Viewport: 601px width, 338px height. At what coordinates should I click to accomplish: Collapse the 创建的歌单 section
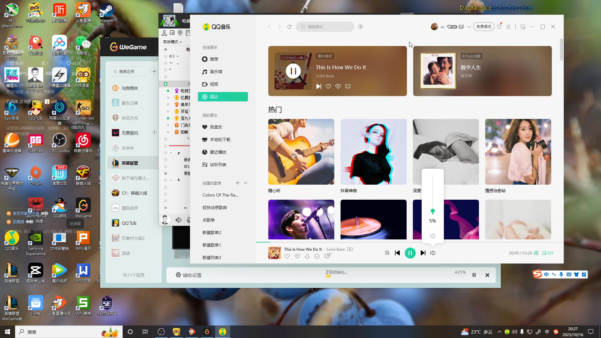[246, 183]
